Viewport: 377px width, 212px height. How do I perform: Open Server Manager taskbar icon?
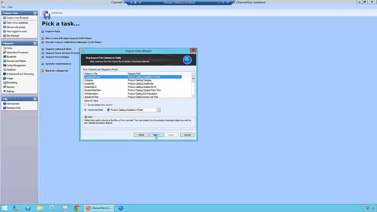coord(16,208)
